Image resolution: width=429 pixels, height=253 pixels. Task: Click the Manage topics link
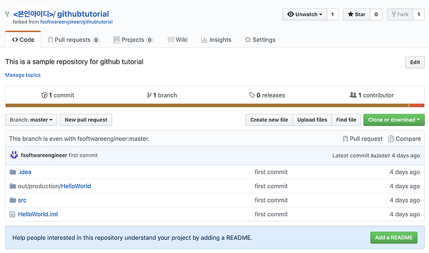23,75
